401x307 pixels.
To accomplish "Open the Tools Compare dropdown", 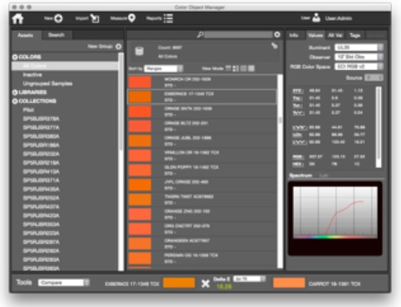I will (63, 283).
